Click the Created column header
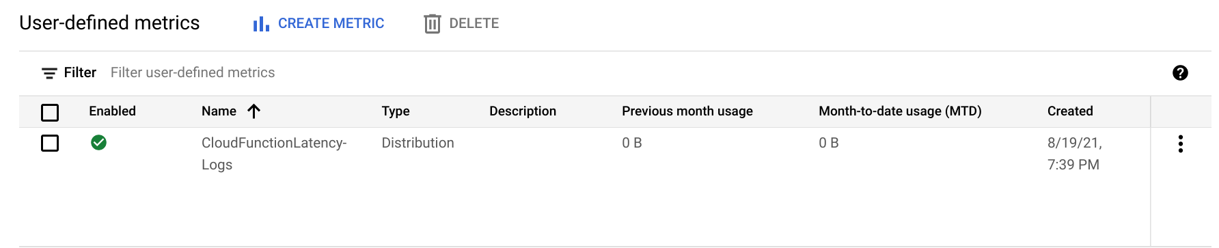This screenshot has height=248, width=1219. click(x=1070, y=111)
